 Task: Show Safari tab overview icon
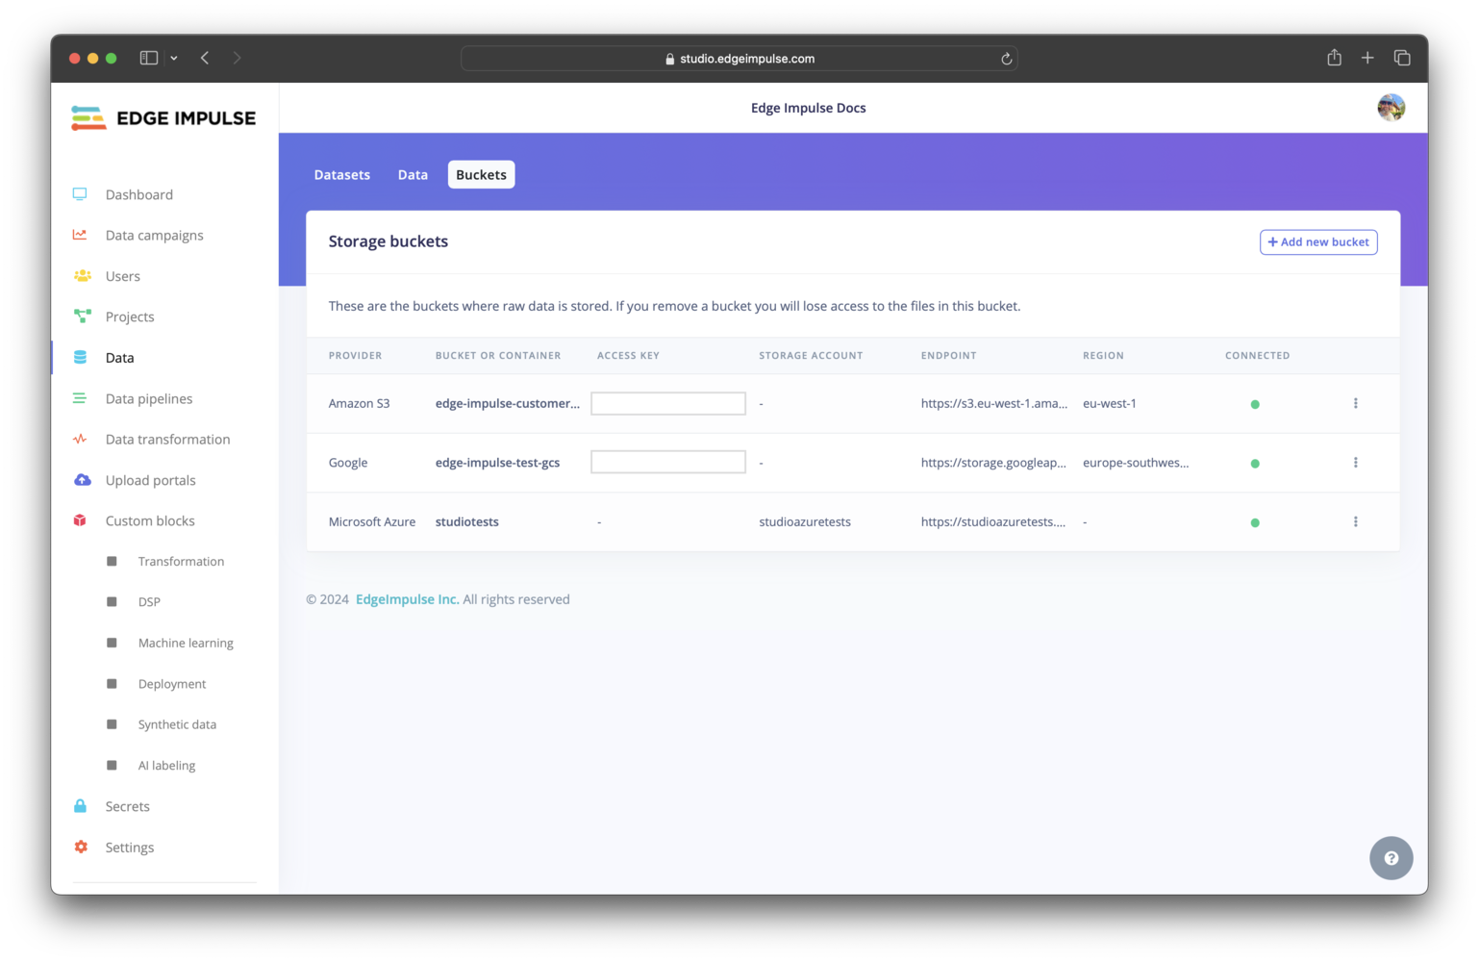(1401, 58)
